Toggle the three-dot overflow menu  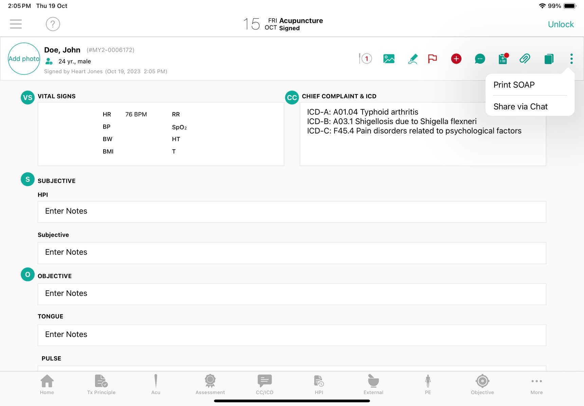click(x=571, y=59)
